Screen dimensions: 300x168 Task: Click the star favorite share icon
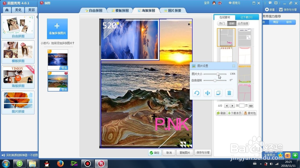[x=280, y=155]
